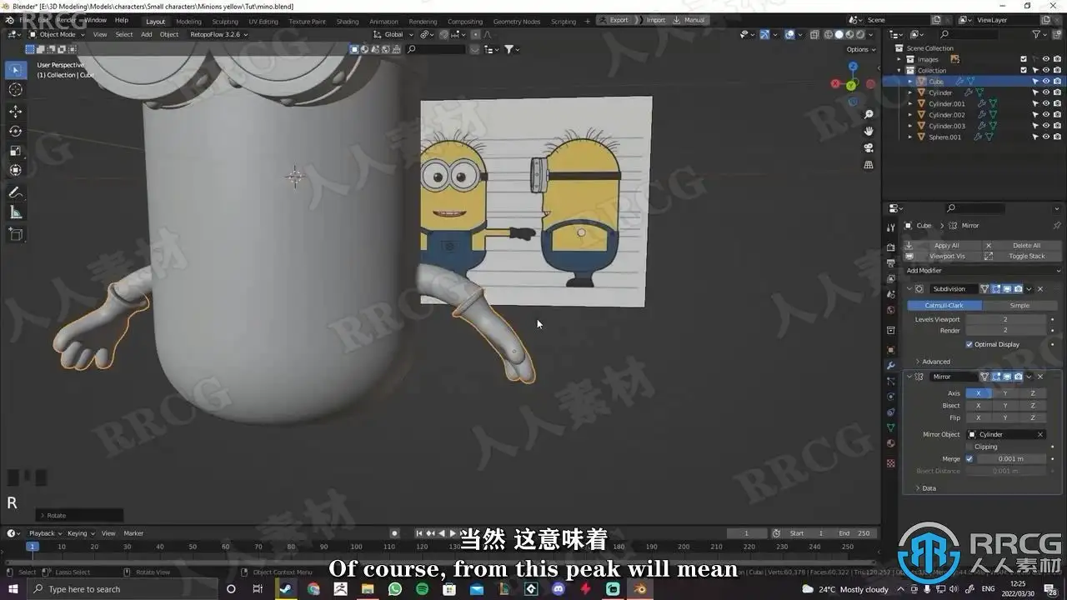Toggle camera view in the viewport

click(x=869, y=147)
